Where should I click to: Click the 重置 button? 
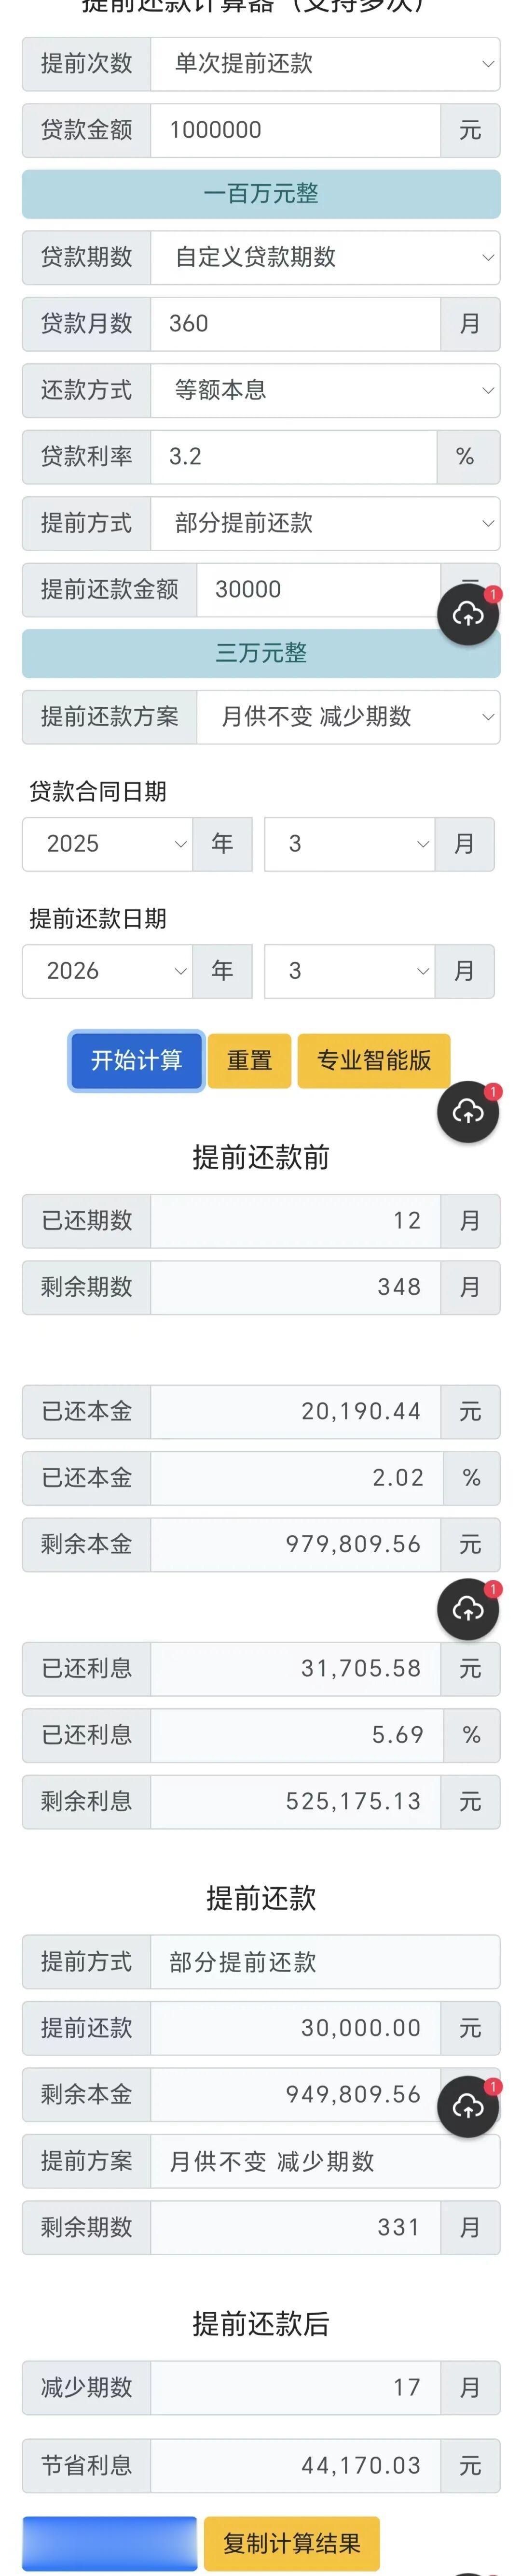tap(249, 1060)
